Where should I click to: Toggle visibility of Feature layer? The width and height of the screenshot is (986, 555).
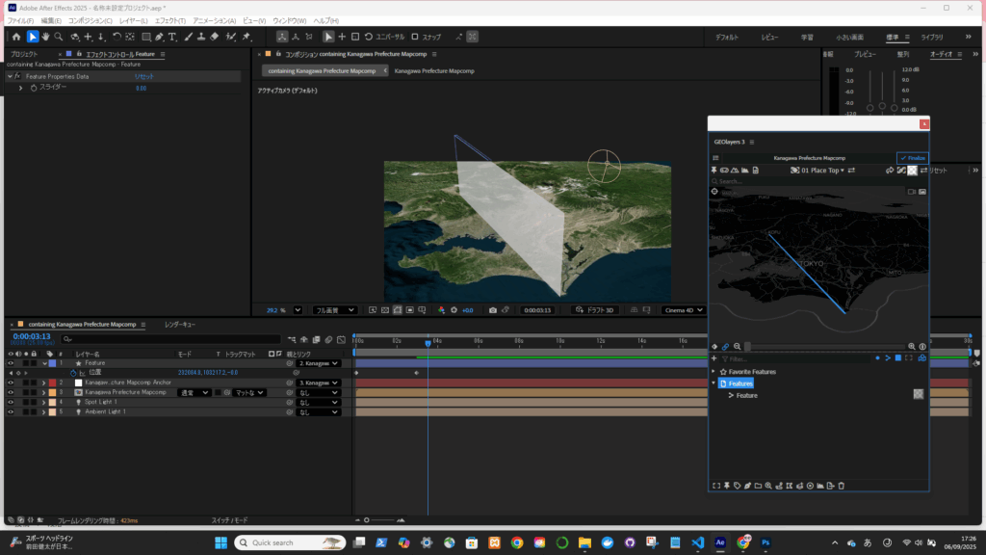pos(11,363)
